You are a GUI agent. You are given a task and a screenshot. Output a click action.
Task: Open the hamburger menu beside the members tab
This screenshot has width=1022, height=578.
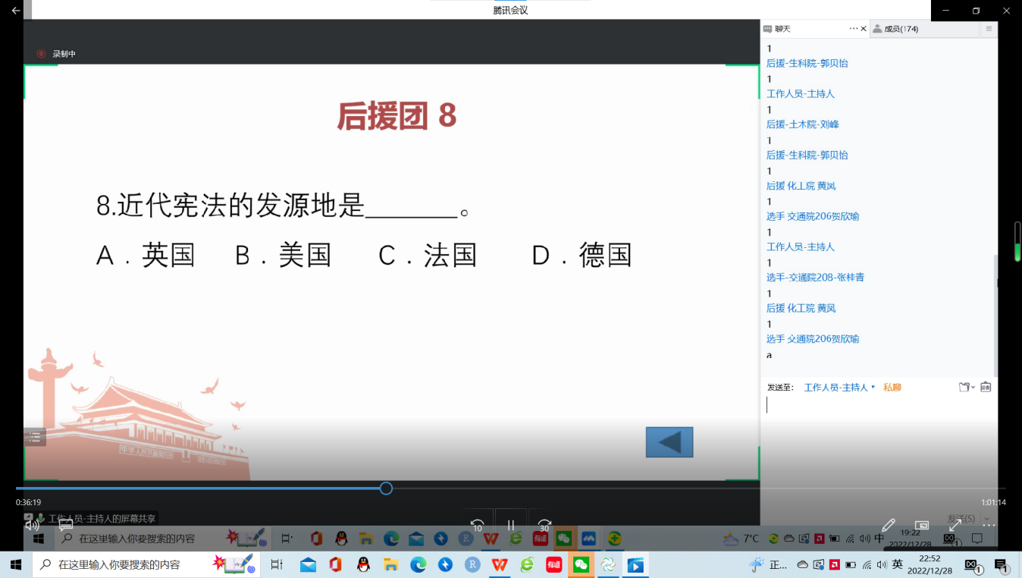point(988,29)
